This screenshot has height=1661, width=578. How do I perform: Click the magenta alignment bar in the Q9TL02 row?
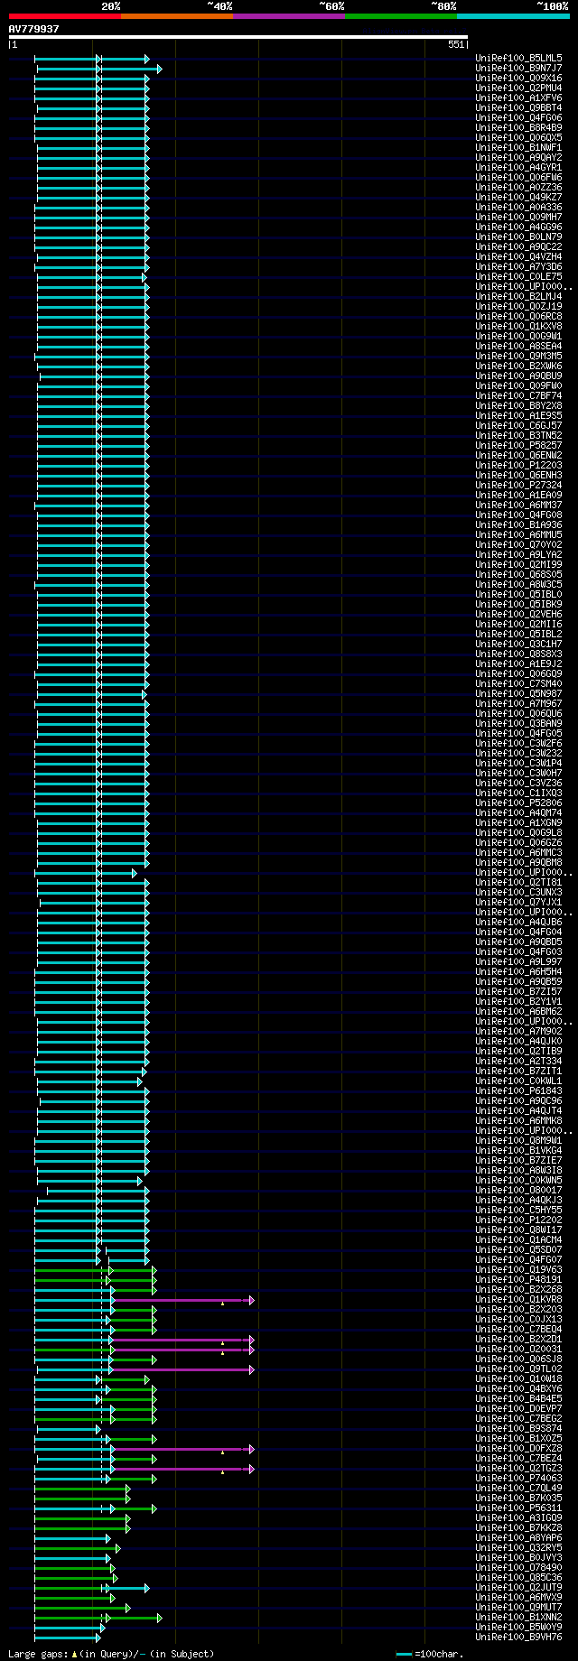pos(182,1369)
